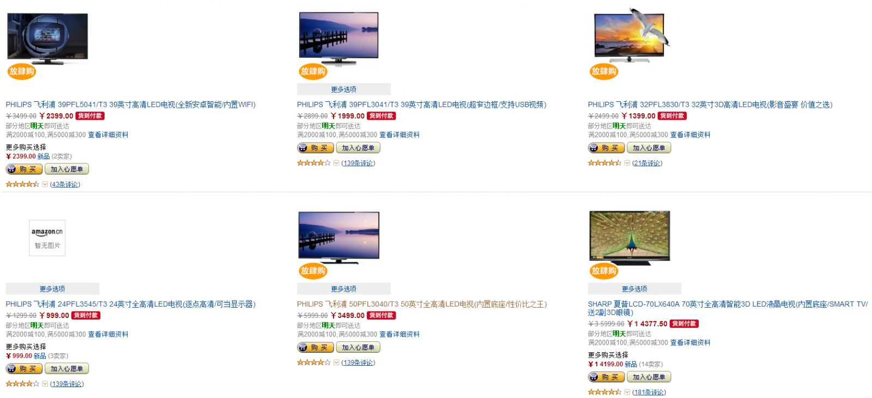Screen dimensions: 872x398
Task: Click buy button for Philips 32PFL3830/T3
Action: tap(606, 148)
